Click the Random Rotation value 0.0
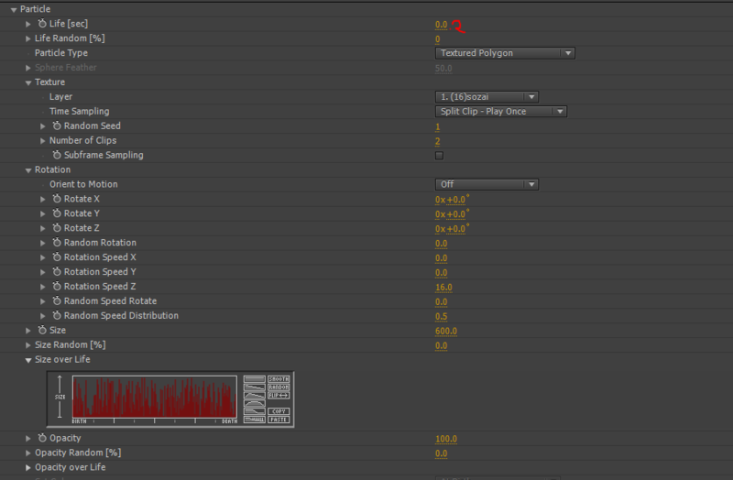This screenshot has height=480, width=733. (441, 244)
